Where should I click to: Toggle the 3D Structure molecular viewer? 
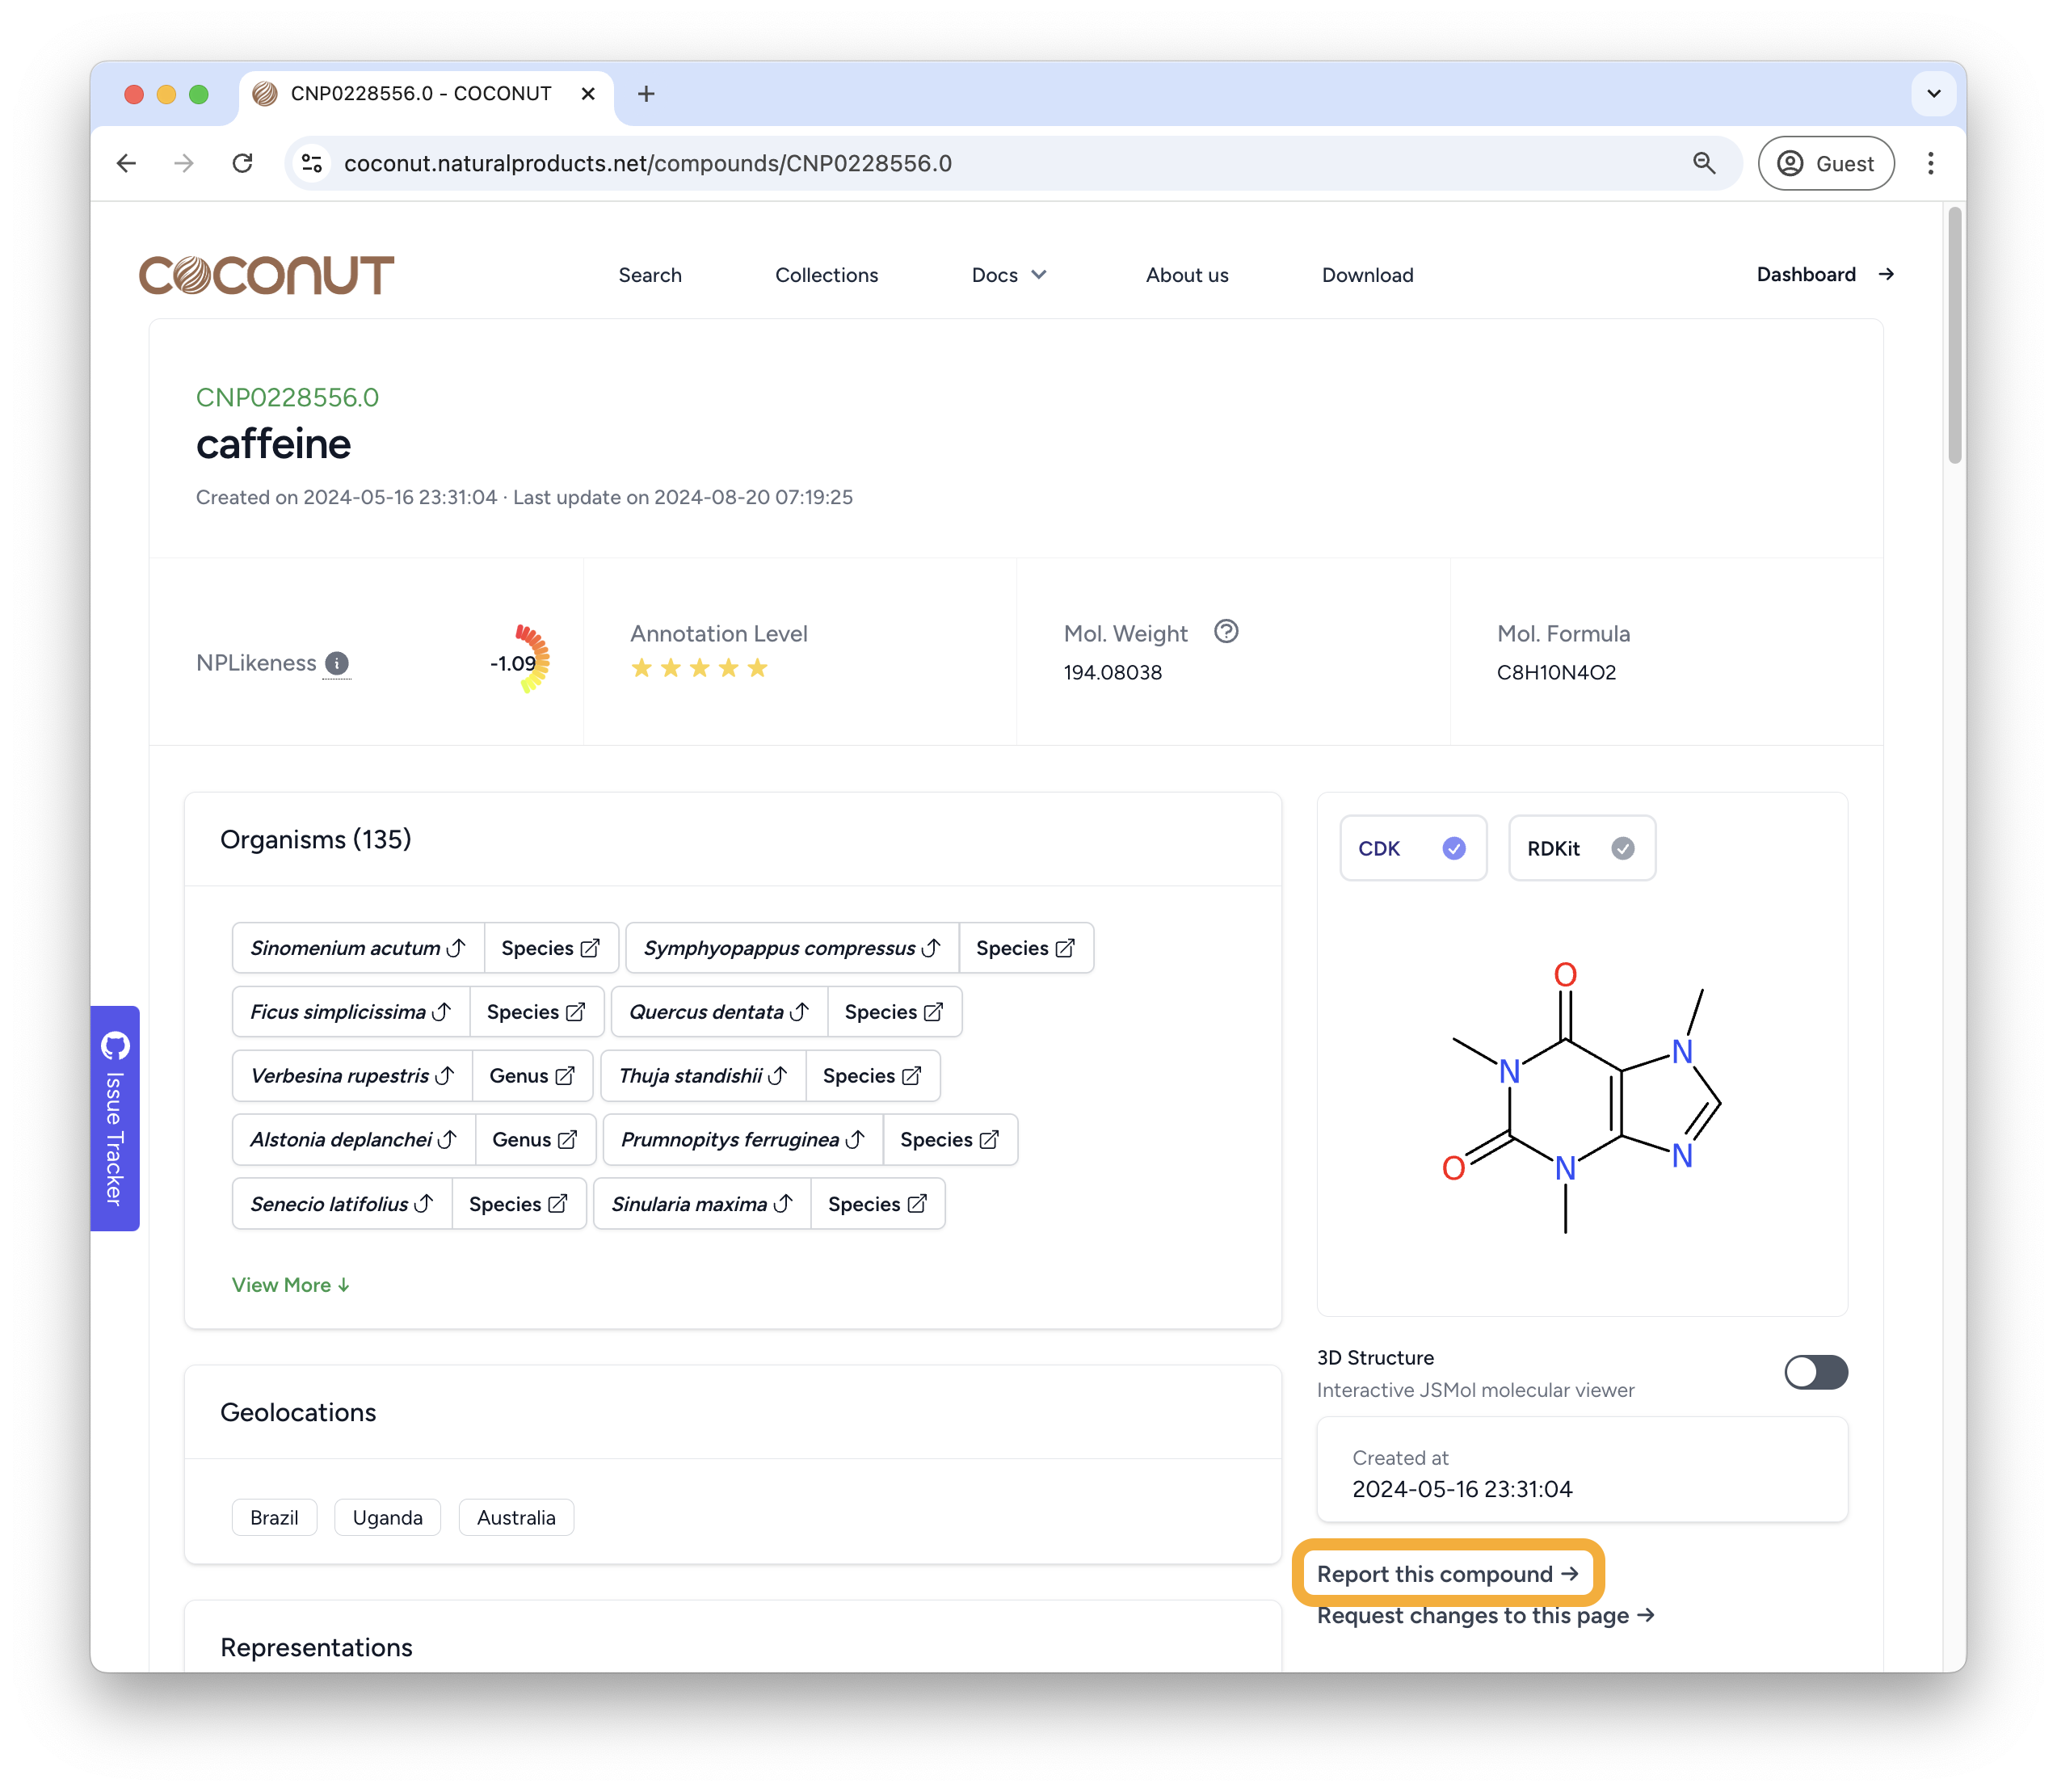point(1815,1372)
